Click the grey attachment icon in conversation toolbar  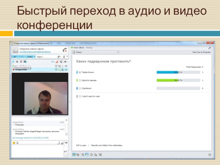click(x=64, y=57)
